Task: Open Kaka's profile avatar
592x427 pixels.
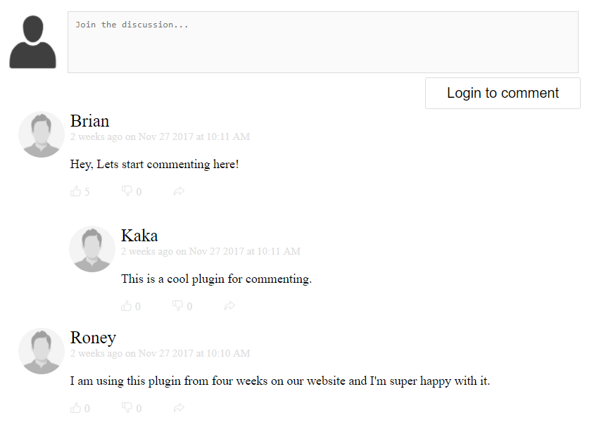Action: pos(92,249)
